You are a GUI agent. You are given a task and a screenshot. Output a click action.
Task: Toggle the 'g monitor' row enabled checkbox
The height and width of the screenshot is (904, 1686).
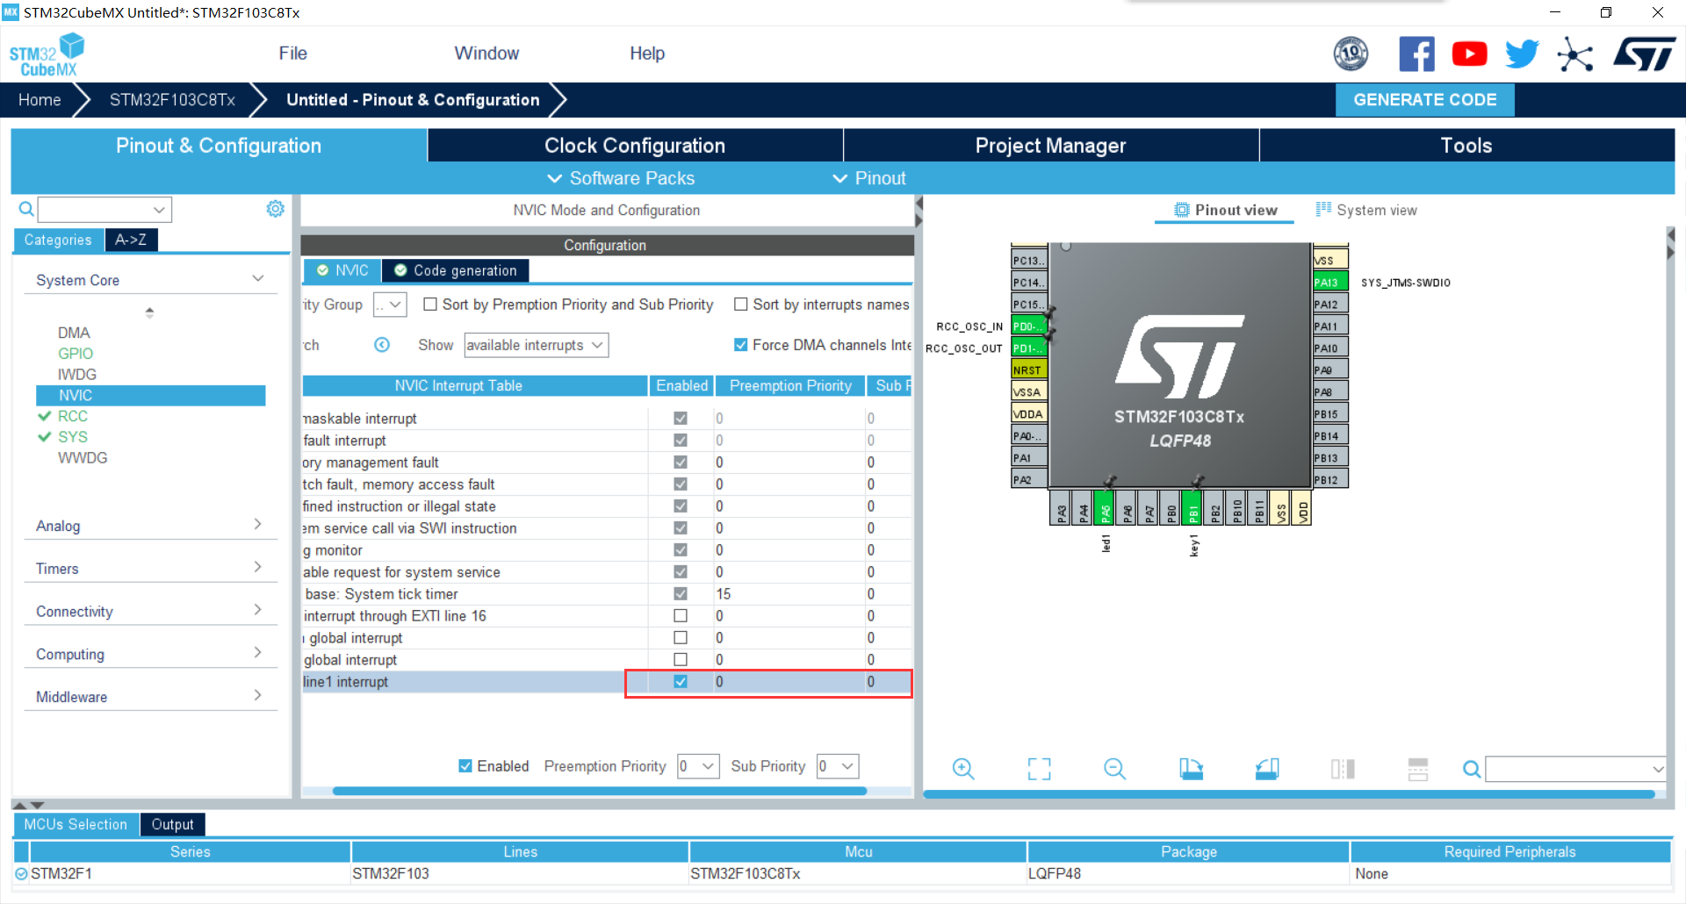point(681,550)
